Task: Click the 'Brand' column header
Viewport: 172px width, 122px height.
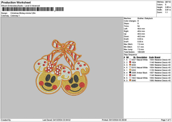Action: pos(157,57)
